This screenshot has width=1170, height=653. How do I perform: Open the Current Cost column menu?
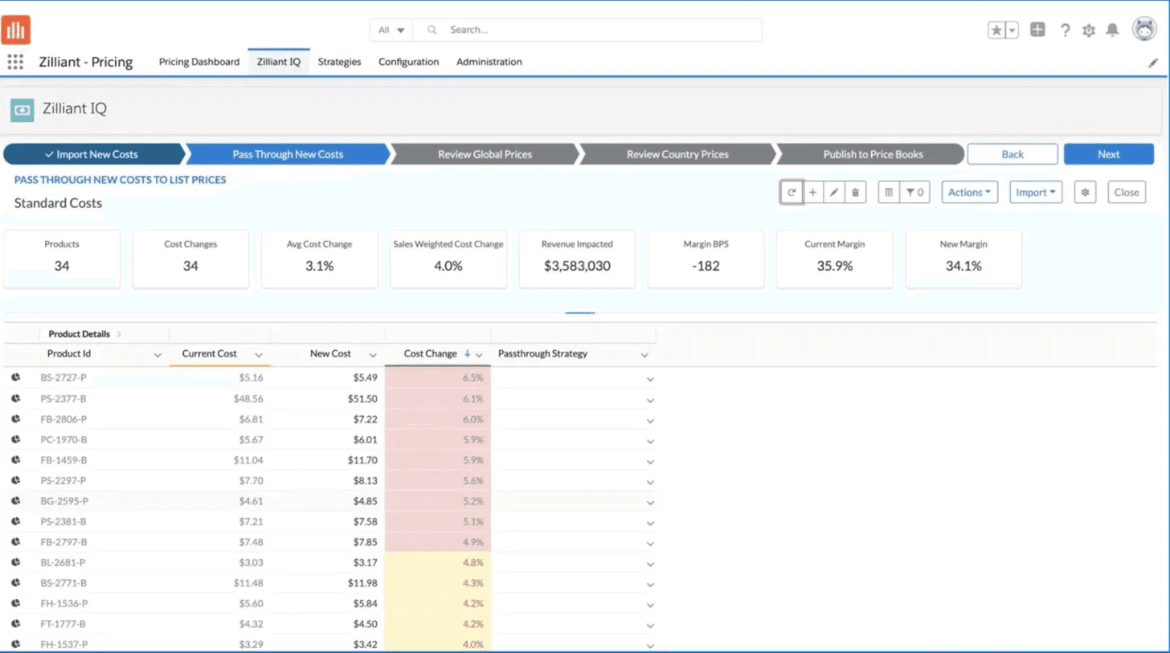click(x=259, y=355)
